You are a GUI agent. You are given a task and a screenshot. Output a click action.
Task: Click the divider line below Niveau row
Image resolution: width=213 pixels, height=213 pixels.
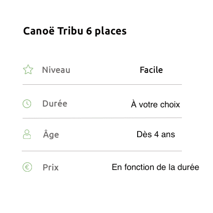[102, 84]
